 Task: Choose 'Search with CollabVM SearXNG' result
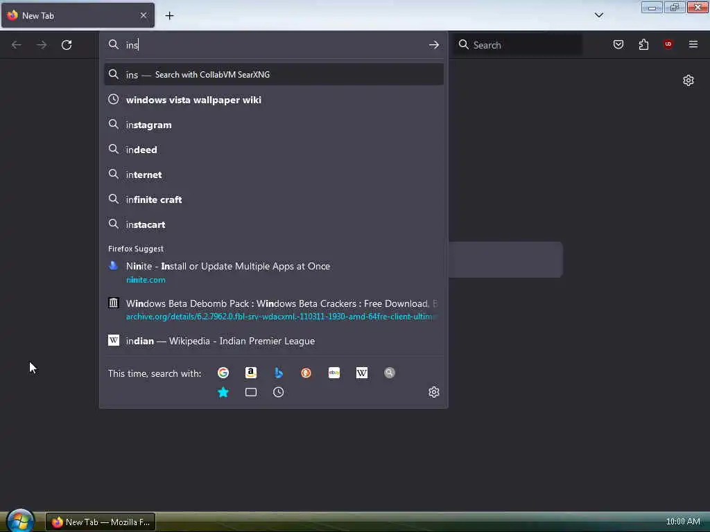tap(273, 75)
